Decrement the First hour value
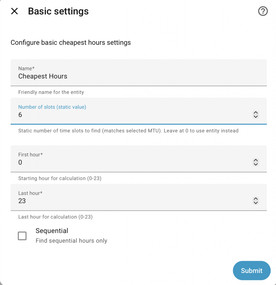The height and width of the screenshot is (285, 276). click(x=256, y=164)
